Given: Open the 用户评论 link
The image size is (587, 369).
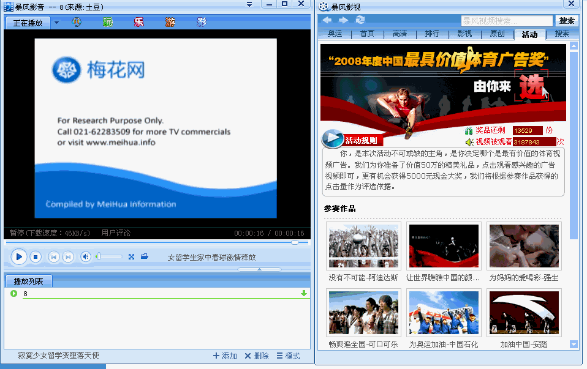Looking at the screenshot, I should 116,233.
